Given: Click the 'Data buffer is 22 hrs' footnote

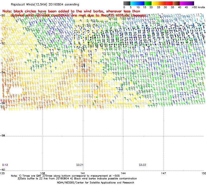Looking at the screenshot, I should point(77,179).
